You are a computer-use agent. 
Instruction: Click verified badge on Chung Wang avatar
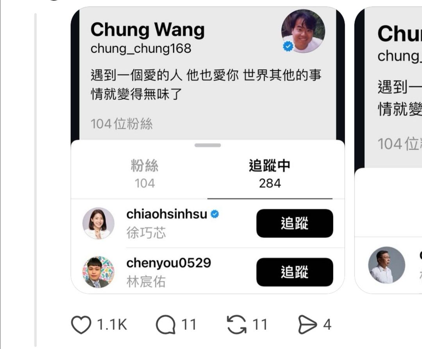[288, 46]
